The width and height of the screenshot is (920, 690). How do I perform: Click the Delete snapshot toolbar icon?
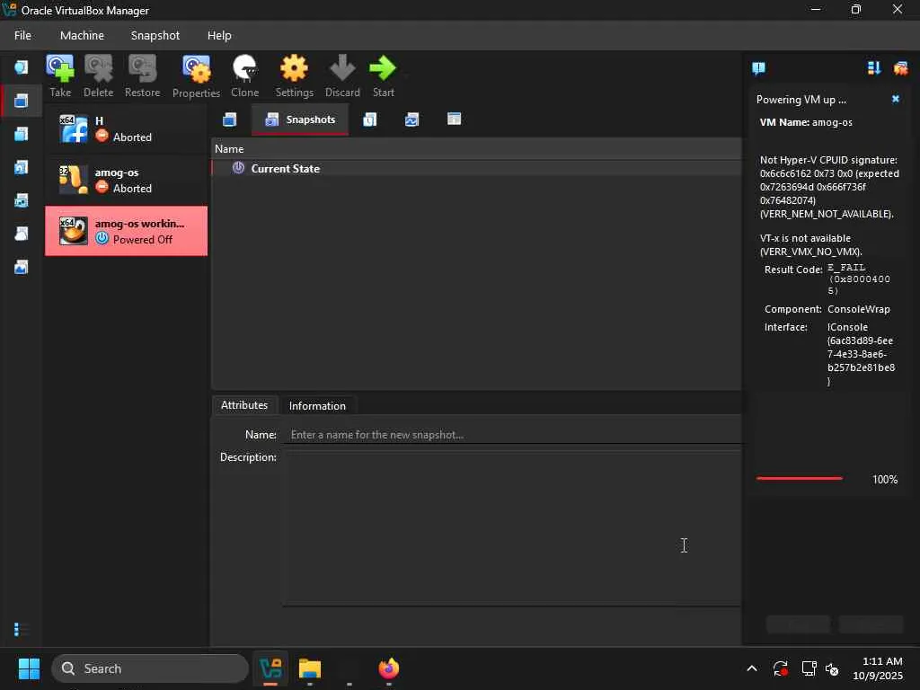(x=98, y=76)
